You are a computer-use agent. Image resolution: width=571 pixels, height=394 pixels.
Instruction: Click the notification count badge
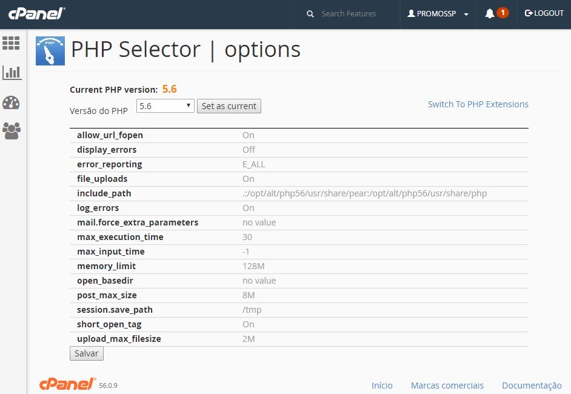coord(503,13)
